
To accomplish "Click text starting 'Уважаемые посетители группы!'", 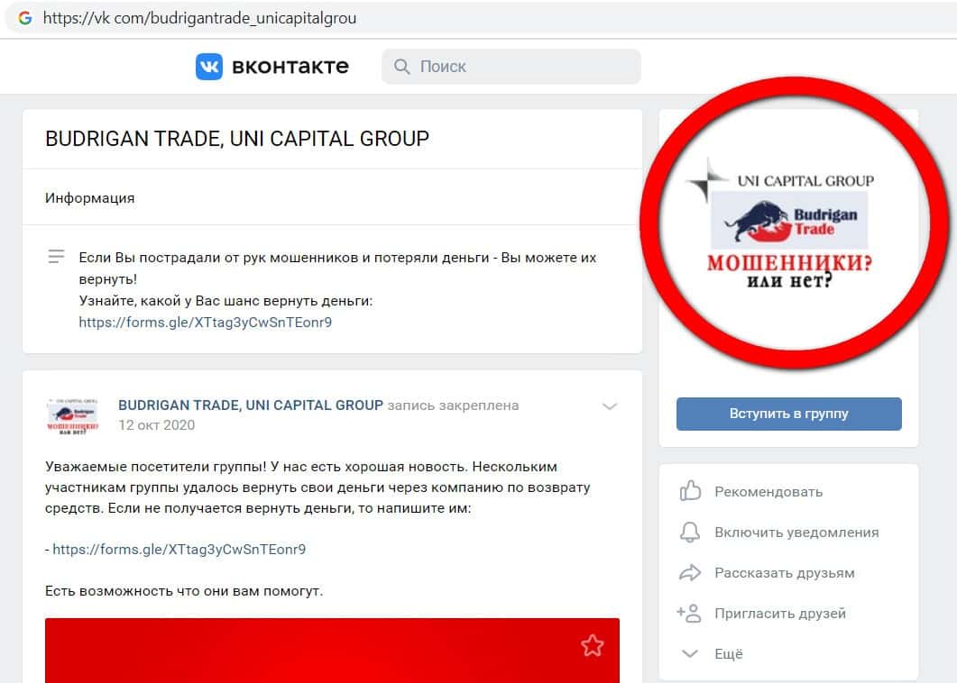I will click(317, 487).
